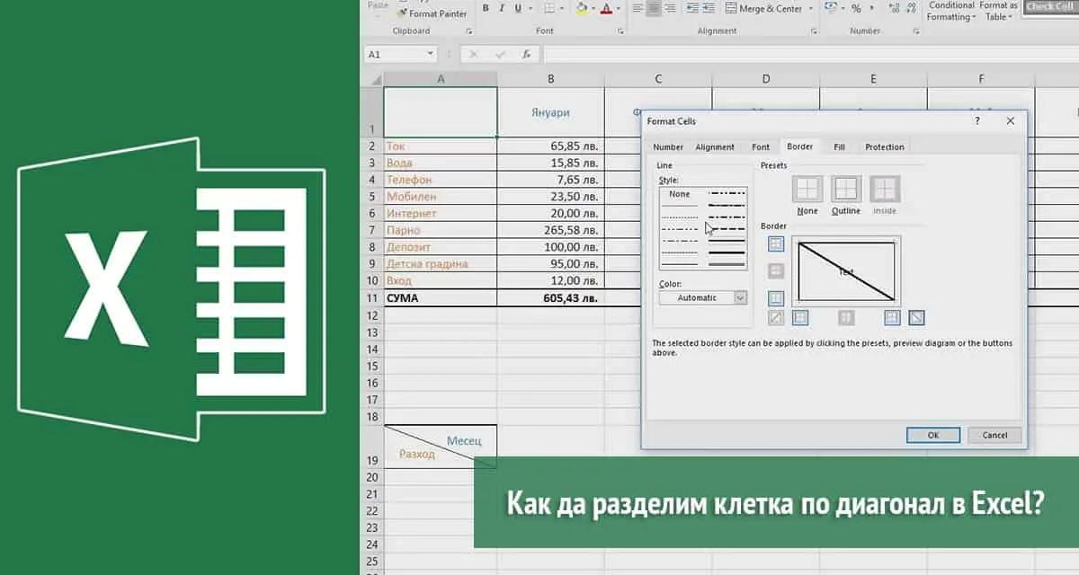Activate the Format Painter tool

(x=432, y=13)
